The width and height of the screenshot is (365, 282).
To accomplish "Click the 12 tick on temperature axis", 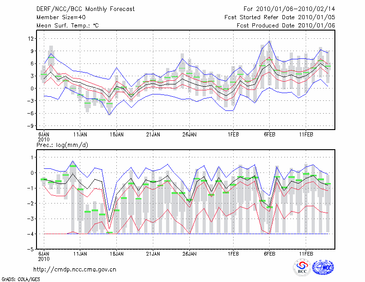I will (31, 39).
